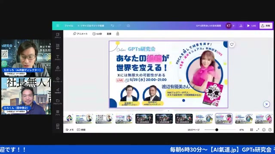Screen dimensions: 275x154
Task: Open the メモ notes button
Action: (x=70, y=130)
